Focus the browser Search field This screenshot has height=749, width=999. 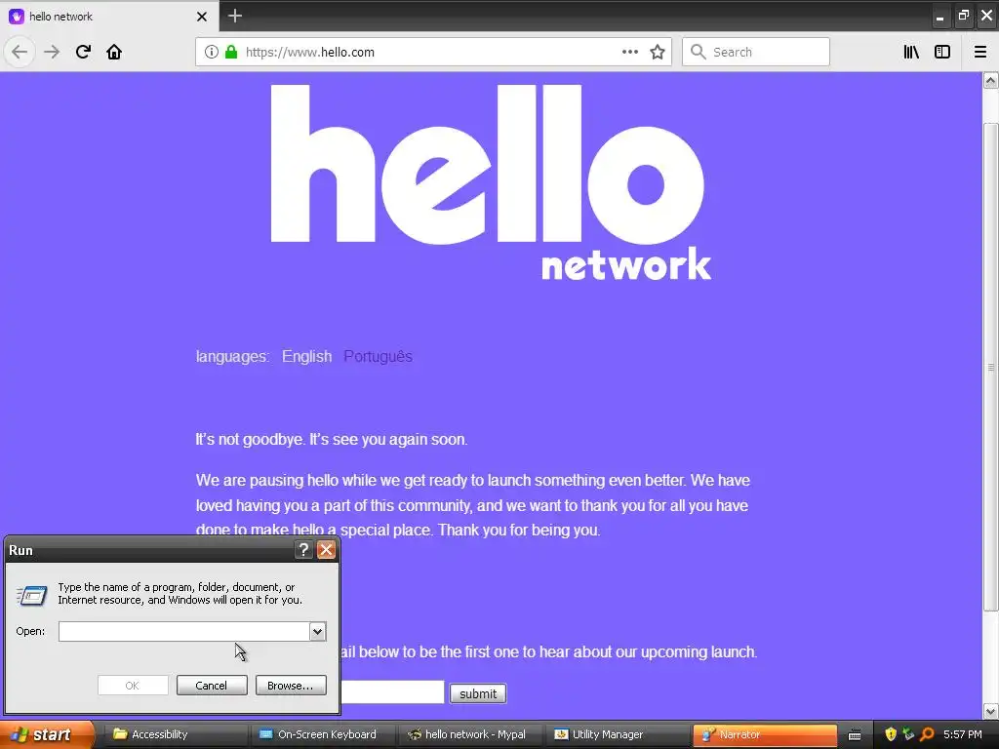[x=756, y=52]
